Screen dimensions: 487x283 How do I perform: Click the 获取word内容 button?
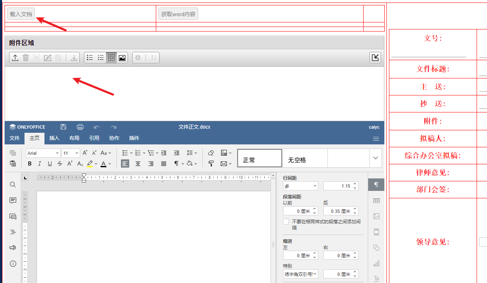click(x=178, y=14)
